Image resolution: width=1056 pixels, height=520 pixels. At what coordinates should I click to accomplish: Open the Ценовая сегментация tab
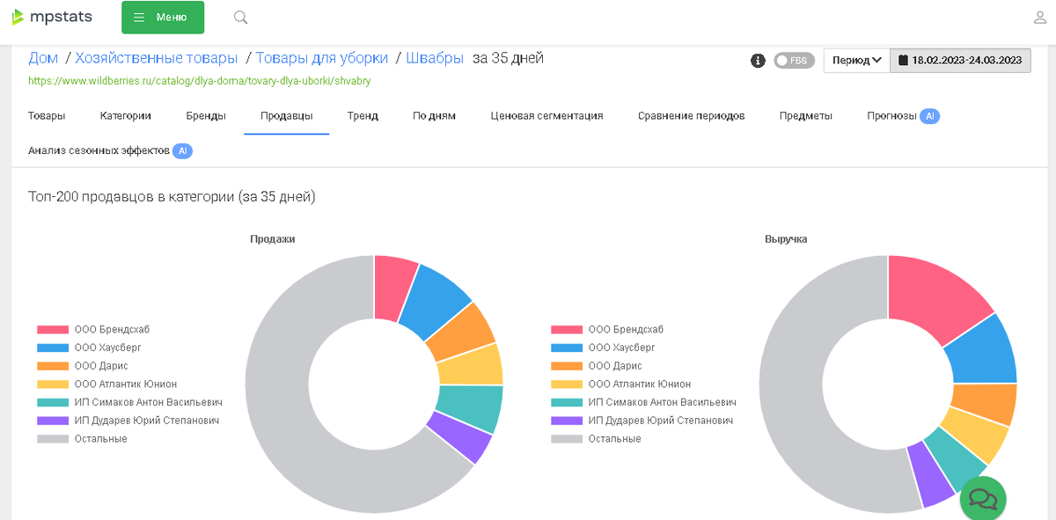pyautogui.click(x=546, y=115)
